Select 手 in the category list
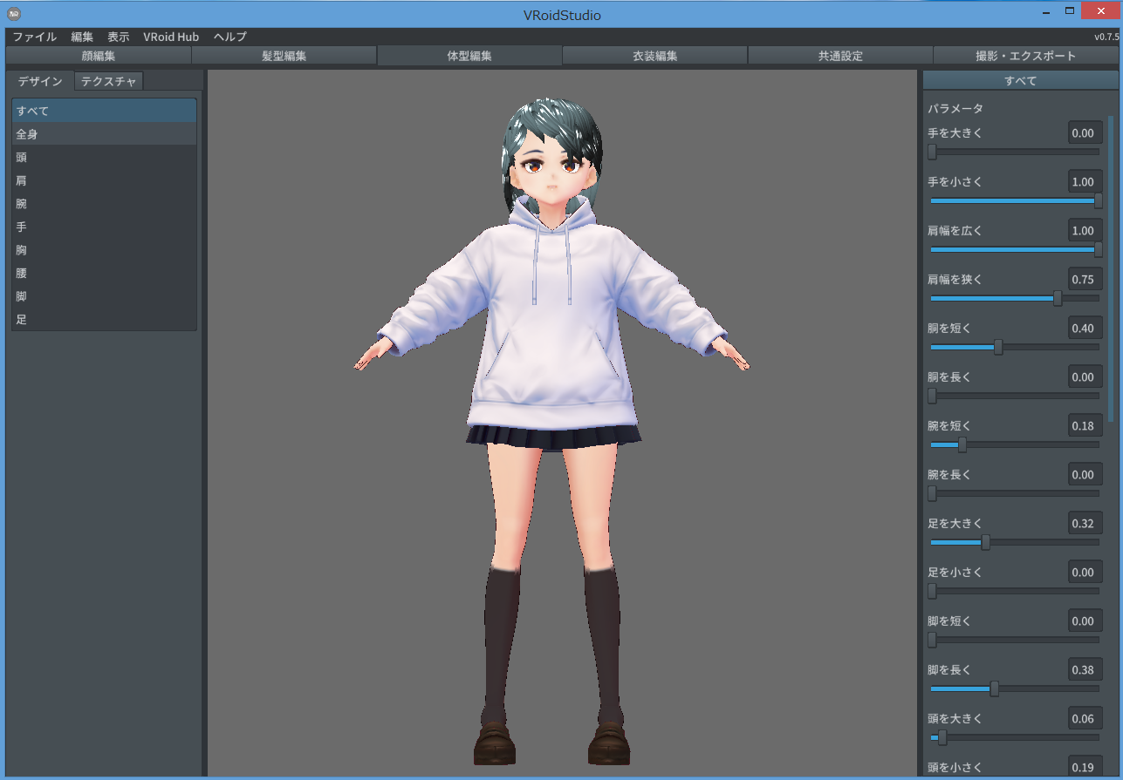 point(104,227)
